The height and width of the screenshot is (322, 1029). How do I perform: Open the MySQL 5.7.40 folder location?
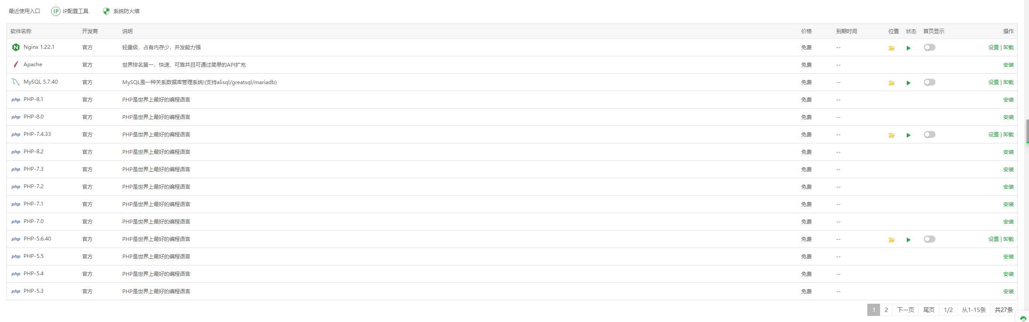pos(891,83)
